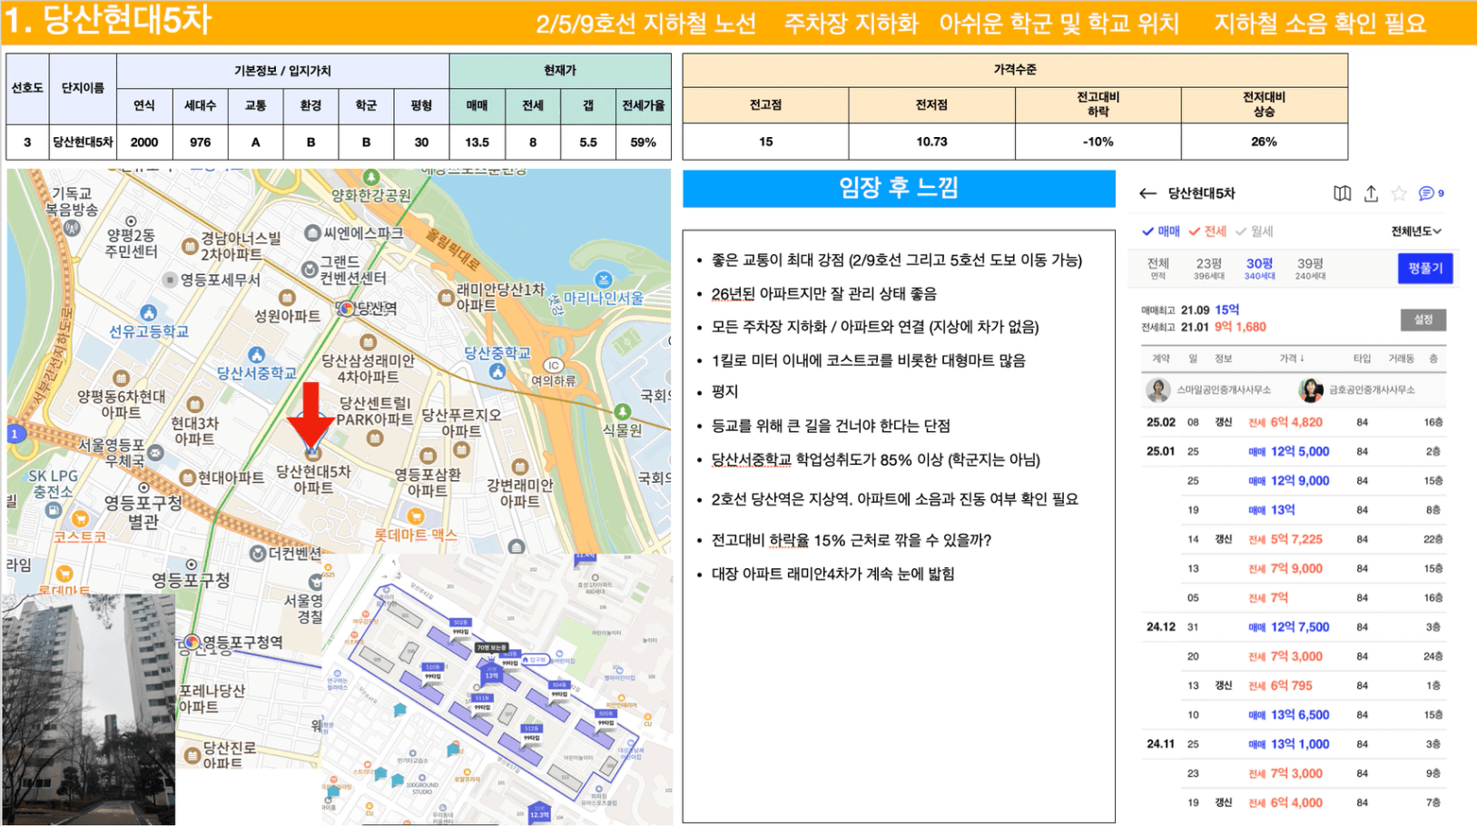Select the 매매 13억 6,500 transaction row
Image resolution: width=1477 pixels, height=826 pixels.
(1294, 714)
